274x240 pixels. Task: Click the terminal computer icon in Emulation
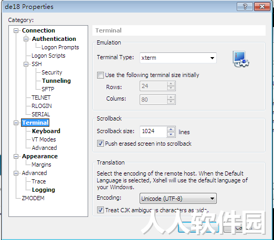[x=241, y=59]
